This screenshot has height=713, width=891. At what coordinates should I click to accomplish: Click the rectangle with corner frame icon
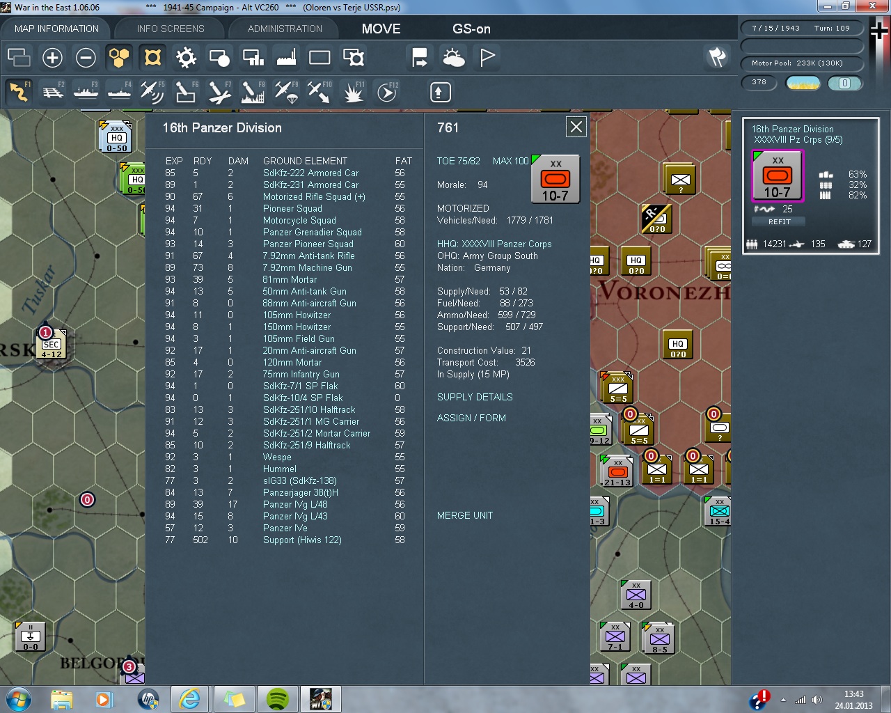point(353,57)
